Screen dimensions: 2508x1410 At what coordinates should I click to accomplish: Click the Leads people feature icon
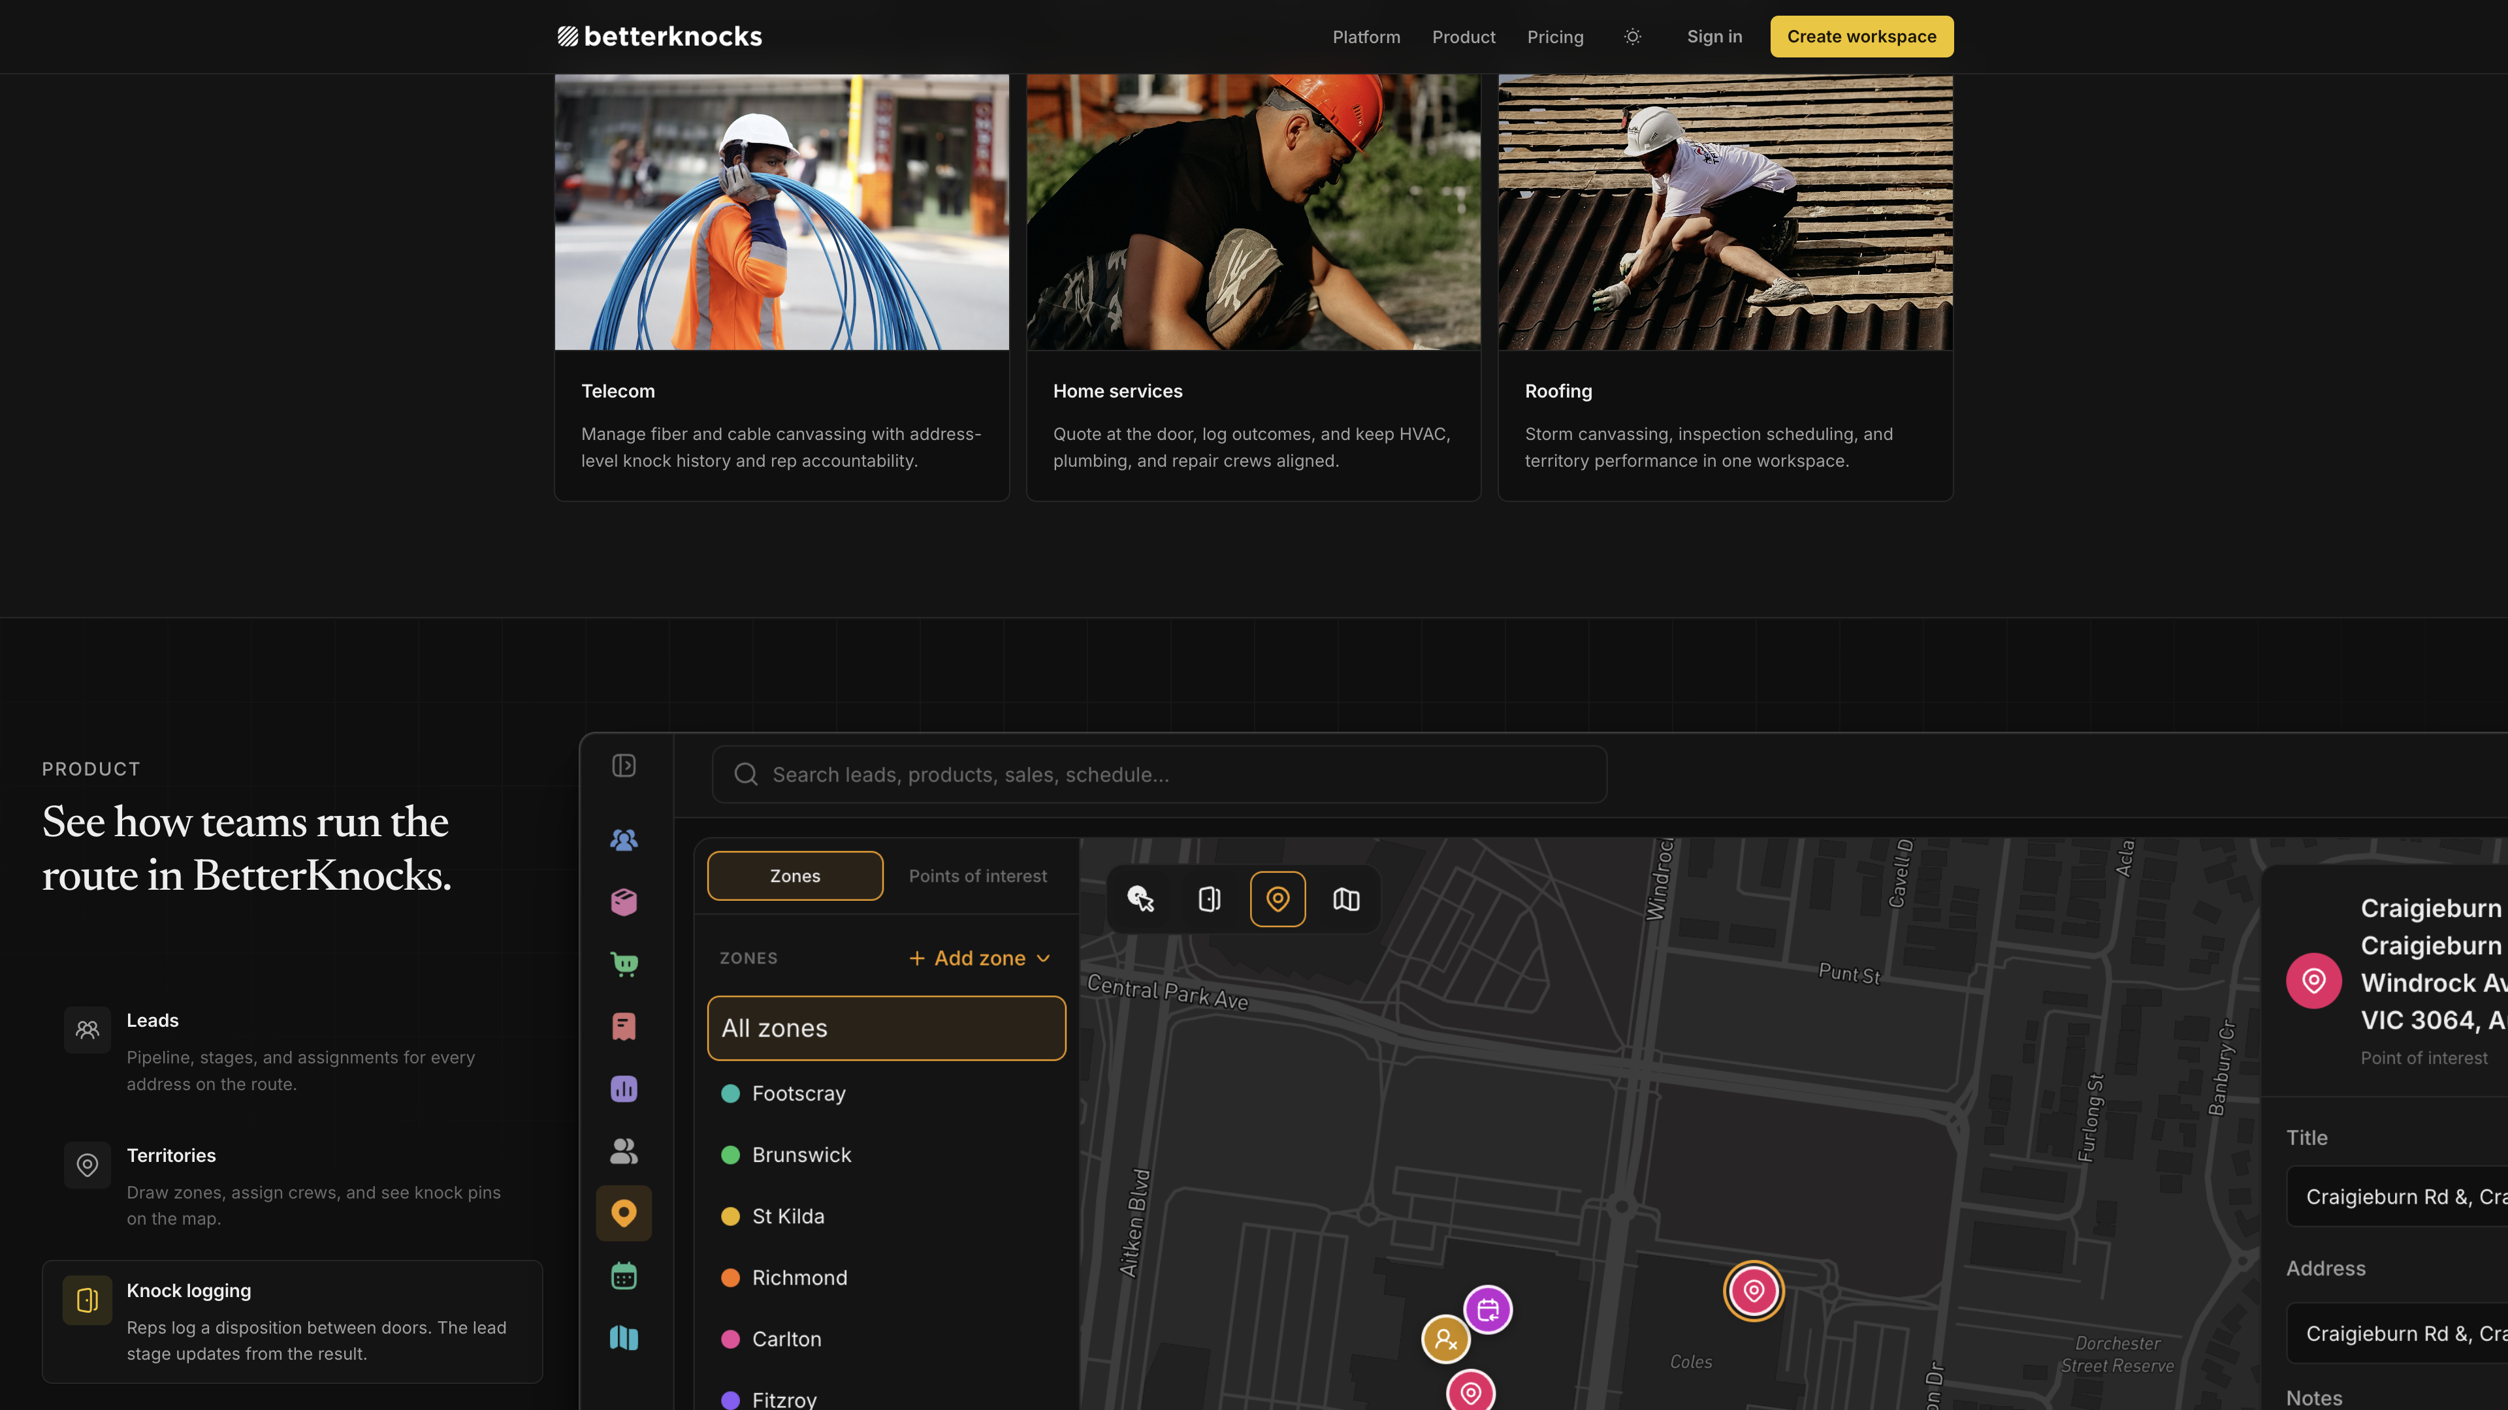tap(88, 1029)
